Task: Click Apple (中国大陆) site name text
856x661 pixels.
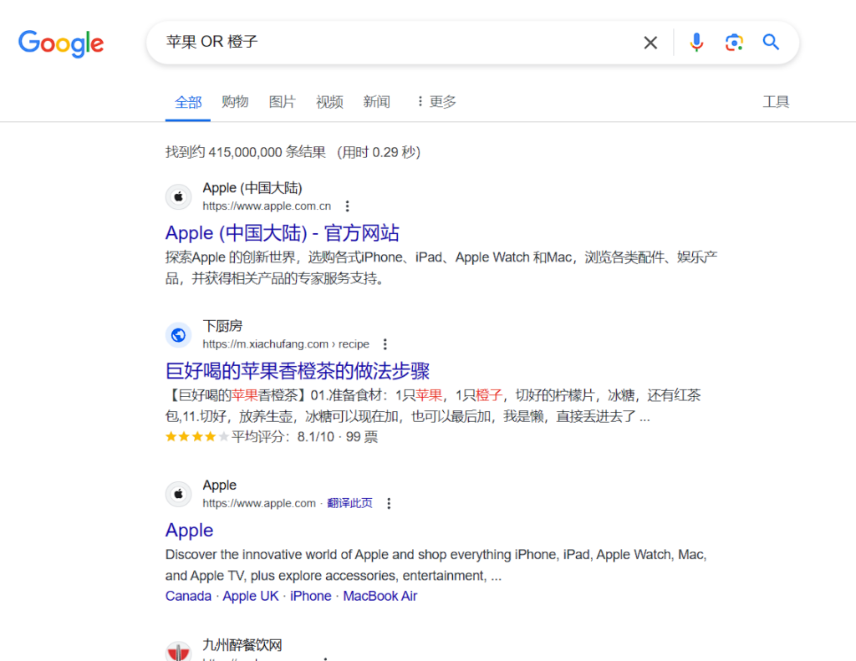Action: 252,188
